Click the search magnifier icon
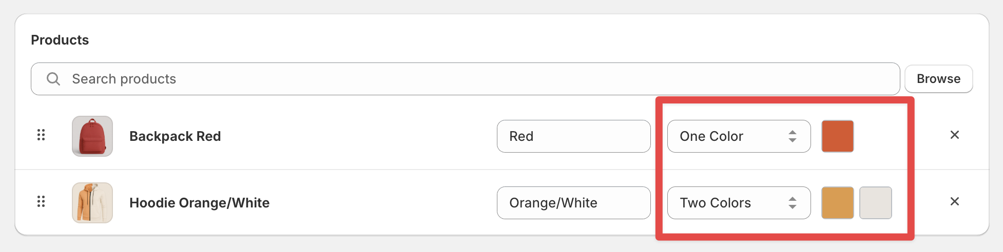Viewport: 1003px width, 252px height. point(53,79)
